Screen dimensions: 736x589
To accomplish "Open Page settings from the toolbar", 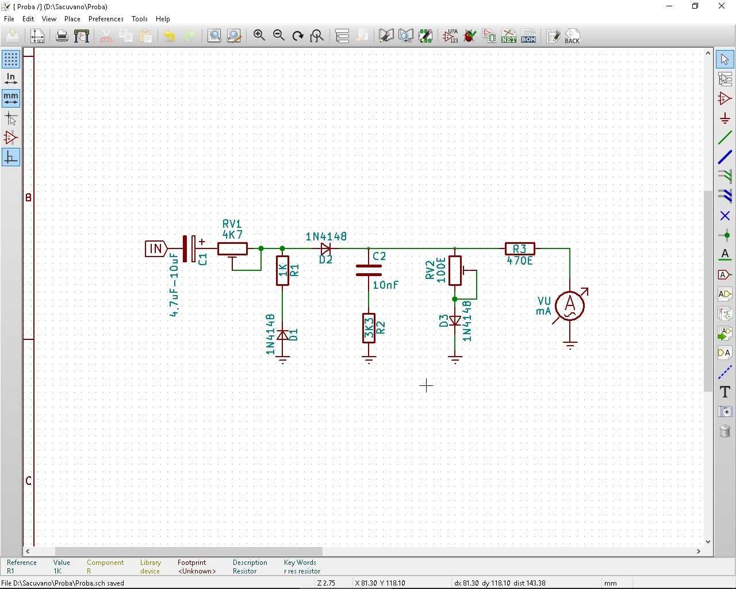I will [x=37, y=36].
